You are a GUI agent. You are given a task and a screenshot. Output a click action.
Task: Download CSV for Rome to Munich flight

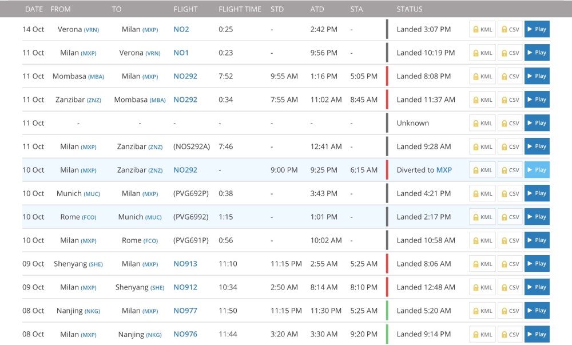click(510, 217)
